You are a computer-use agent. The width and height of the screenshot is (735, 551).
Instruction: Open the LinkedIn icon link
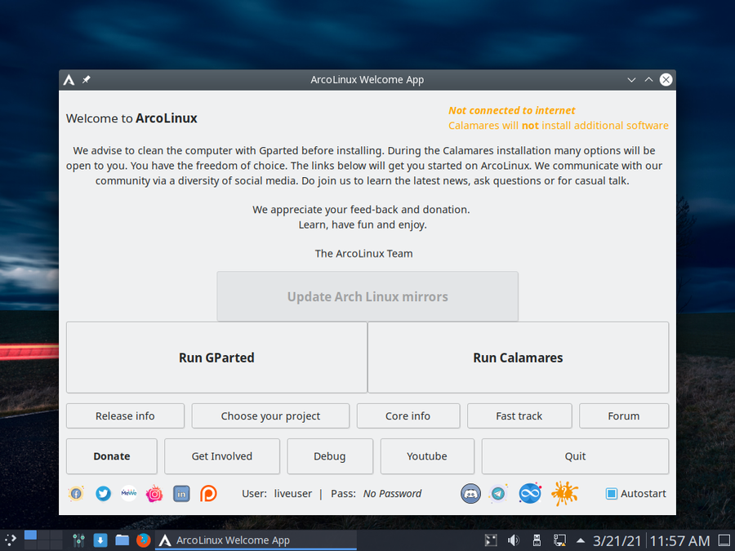click(181, 493)
